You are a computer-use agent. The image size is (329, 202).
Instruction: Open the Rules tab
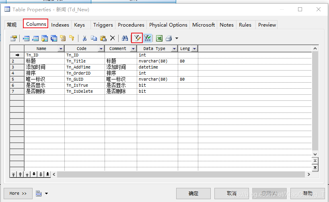click(x=245, y=25)
